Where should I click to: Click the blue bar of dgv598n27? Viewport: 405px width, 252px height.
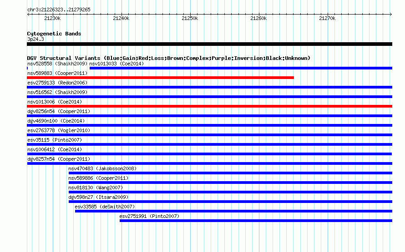[x=230, y=202]
